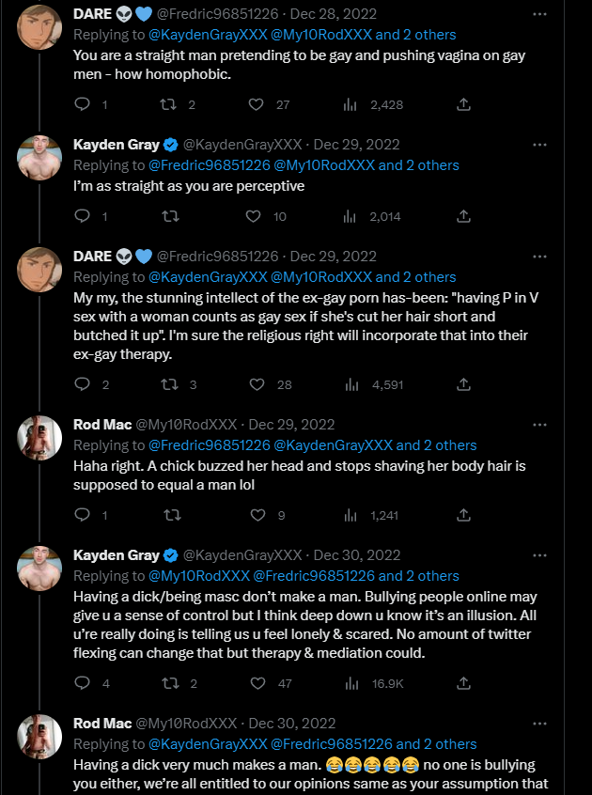This screenshot has width=592, height=795.
Task: Share the tweet with 16.9K views
Action: (x=463, y=683)
